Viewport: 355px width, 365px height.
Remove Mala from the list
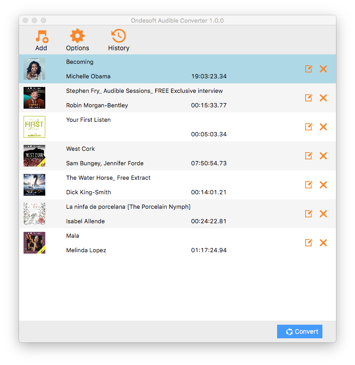[323, 243]
